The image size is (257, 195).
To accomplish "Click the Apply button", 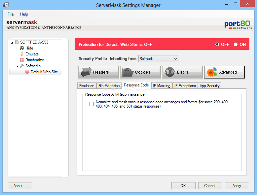I will (x=237, y=186).
